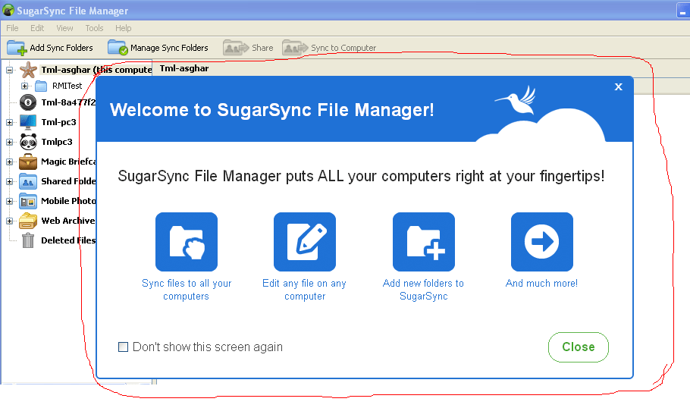Click the Sync files folder-hand icon
The width and height of the screenshot is (690, 408).
click(187, 242)
